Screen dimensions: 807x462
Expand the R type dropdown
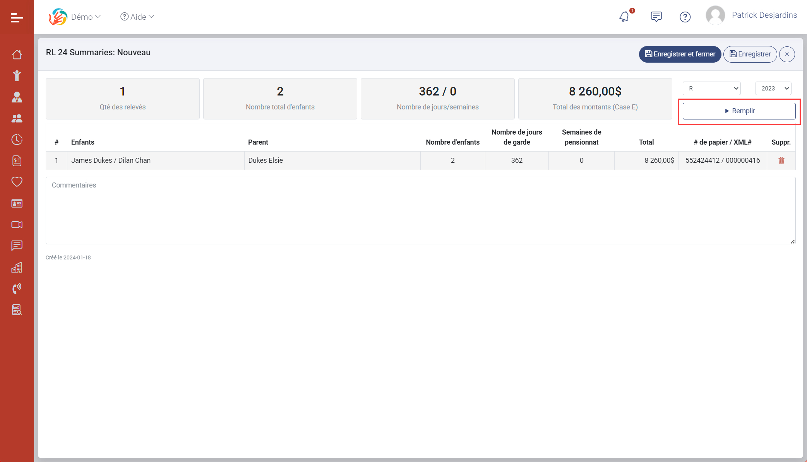pos(711,89)
